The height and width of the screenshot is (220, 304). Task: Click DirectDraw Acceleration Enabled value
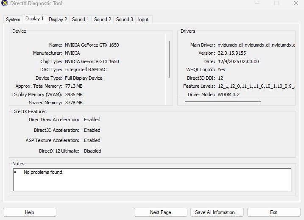pos(92,120)
